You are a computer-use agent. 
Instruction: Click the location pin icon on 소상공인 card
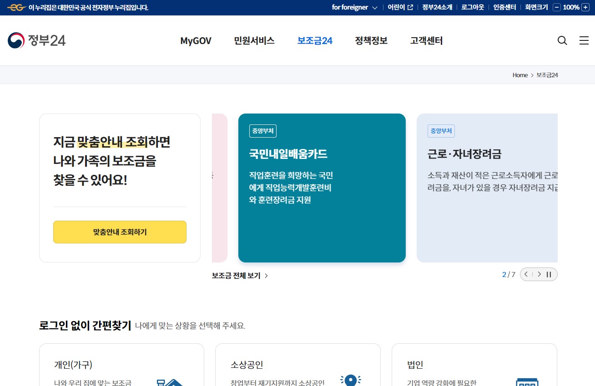(x=350, y=381)
